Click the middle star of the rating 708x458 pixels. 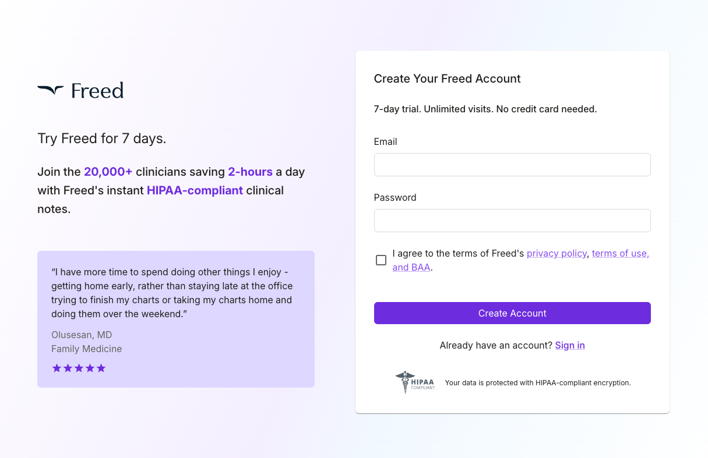point(79,368)
